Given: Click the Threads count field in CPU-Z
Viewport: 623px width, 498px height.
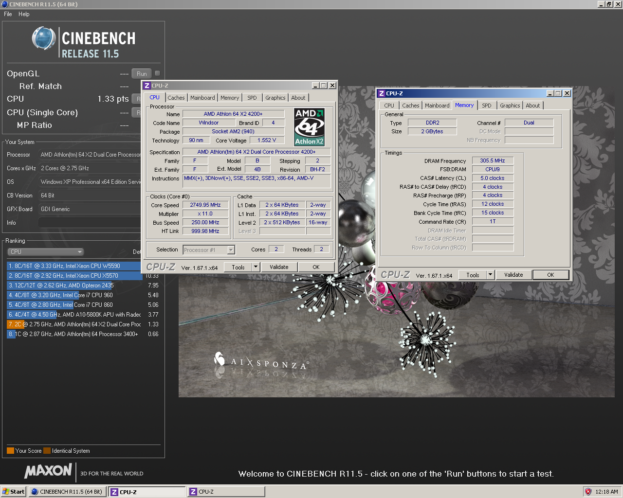Looking at the screenshot, I should click(x=321, y=249).
